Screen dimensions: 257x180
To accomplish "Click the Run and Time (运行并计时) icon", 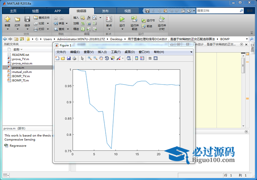I will click(162, 19).
